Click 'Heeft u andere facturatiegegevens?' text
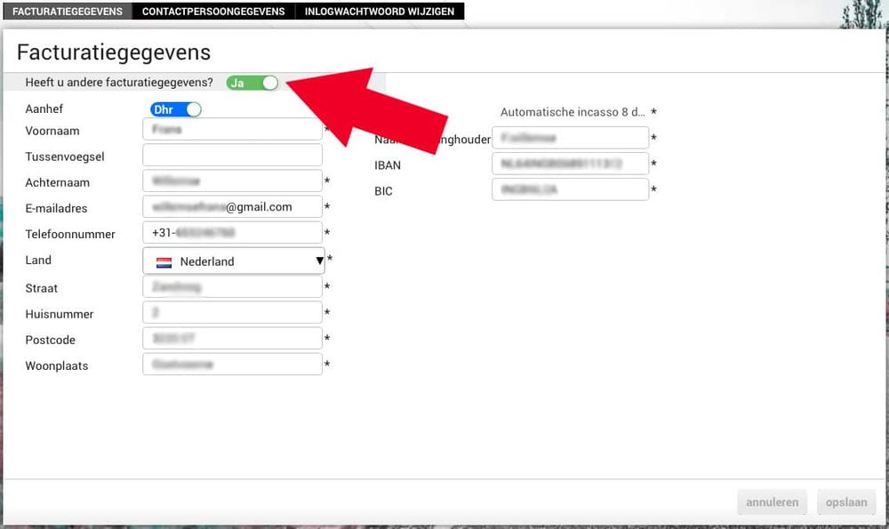 119,82
